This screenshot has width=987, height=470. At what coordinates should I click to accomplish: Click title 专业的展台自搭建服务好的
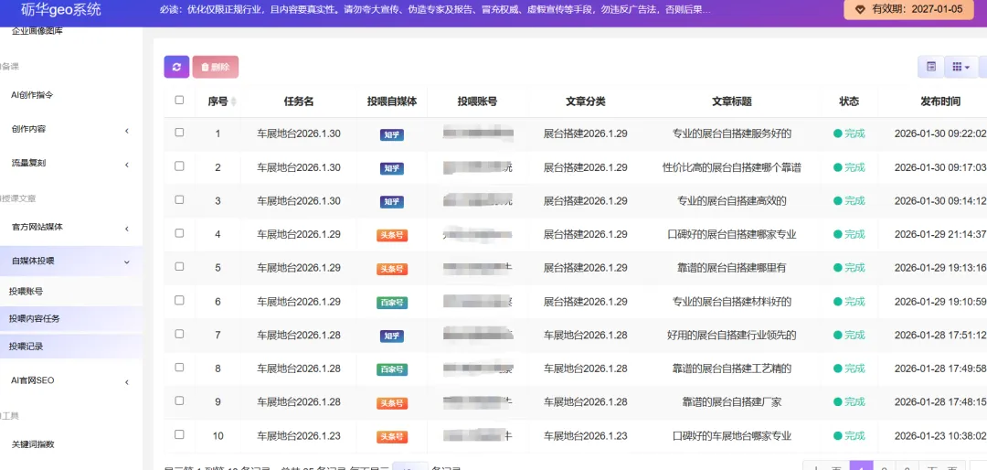click(732, 134)
